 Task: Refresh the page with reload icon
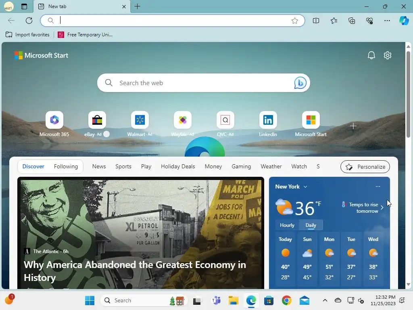click(x=29, y=21)
